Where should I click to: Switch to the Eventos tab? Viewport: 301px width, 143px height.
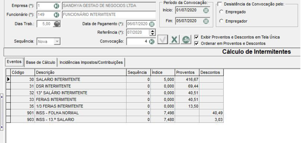coord(14,62)
